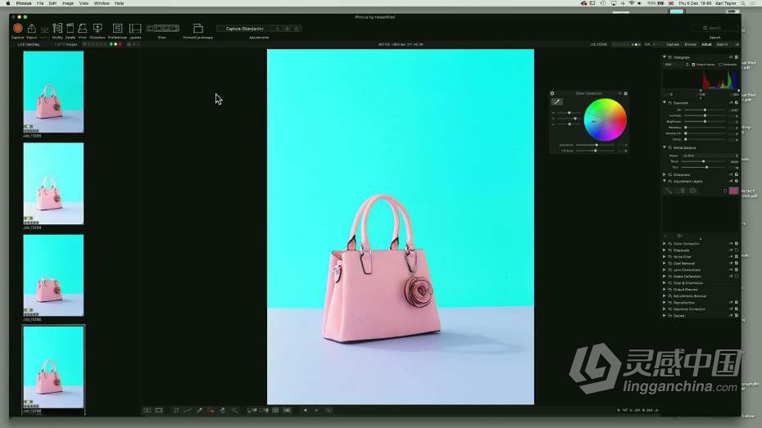762x428 pixels.
Task: Click the Layouts toolbar icon
Action: tap(135, 29)
